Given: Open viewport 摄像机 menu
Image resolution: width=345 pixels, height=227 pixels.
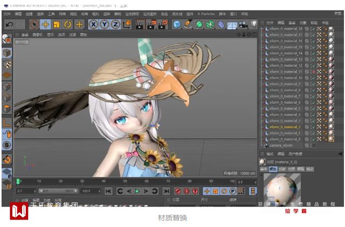Looking at the screenshot, I should [37, 34].
